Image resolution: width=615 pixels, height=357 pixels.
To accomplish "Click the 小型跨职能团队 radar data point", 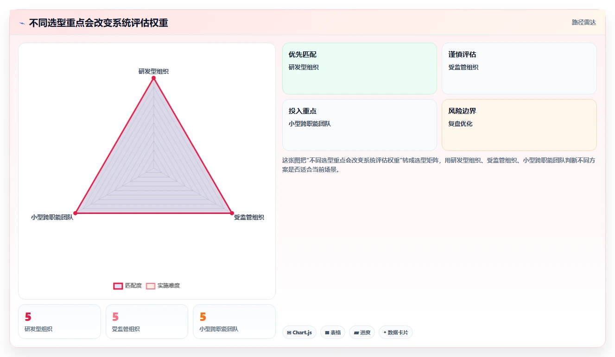I will 76,213.
